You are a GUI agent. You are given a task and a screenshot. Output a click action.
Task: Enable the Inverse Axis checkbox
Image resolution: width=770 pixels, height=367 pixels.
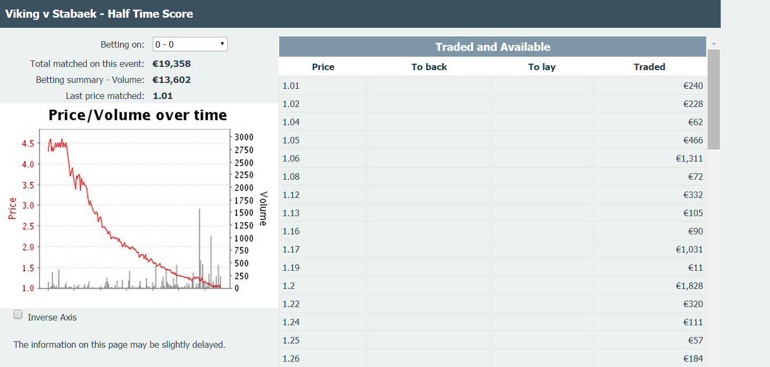pyautogui.click(x=18, y=315)
